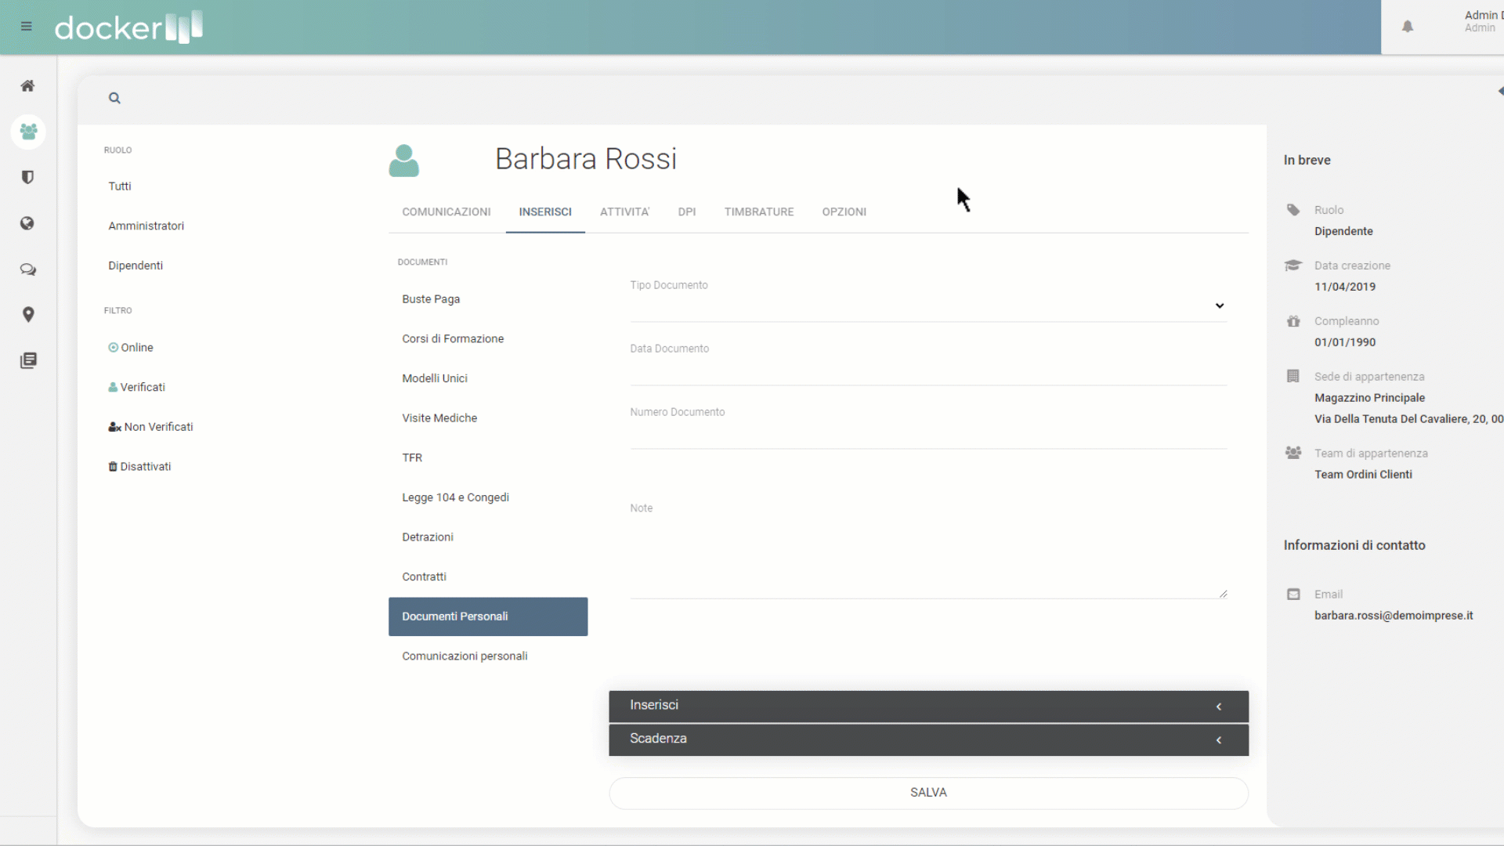Open the Tipo Documento dropdown
The image size is (1504, 846).
927,306
